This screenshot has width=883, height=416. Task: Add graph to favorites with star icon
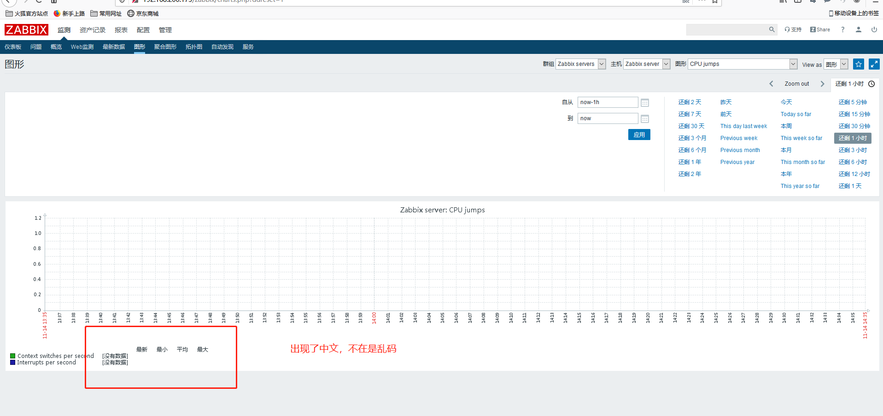[858, 64]
